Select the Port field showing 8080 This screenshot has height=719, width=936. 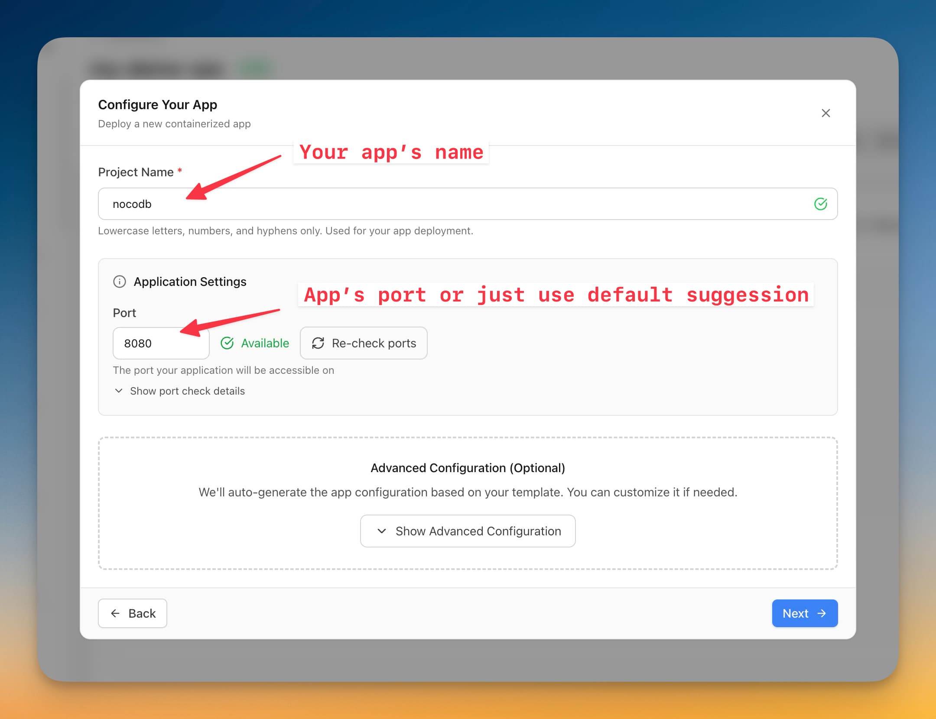coord(161,343)
